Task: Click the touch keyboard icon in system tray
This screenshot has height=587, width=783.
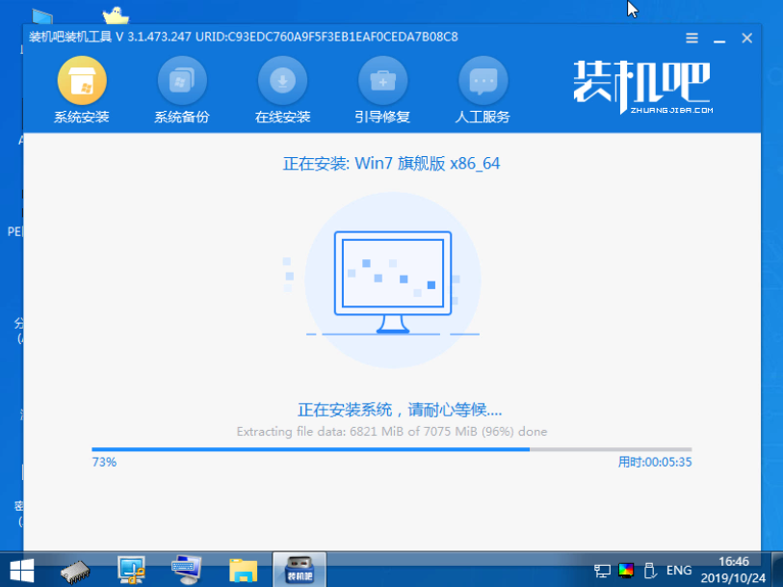Action: [648, 570]
